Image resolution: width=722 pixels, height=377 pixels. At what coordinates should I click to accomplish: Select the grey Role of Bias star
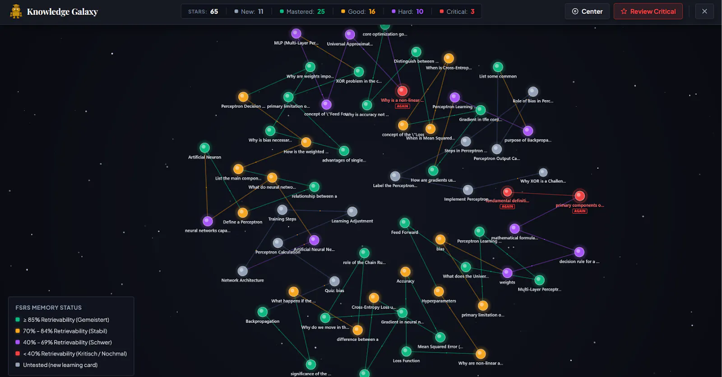pos(533,92)
